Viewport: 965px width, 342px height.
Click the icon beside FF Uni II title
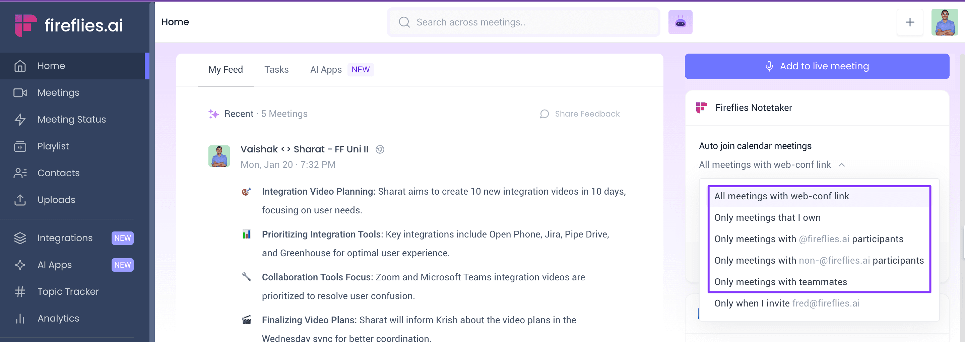tap(380, 149)
